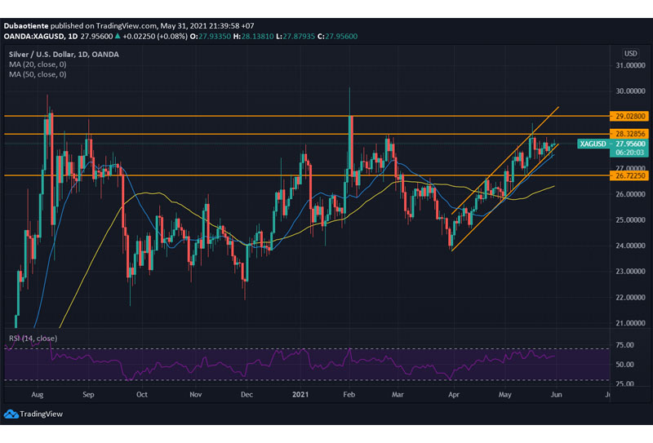Click the RSI 75.00 axis label
Image resolution: width=653 pixels, height=443 pixels.
[624, 345]
